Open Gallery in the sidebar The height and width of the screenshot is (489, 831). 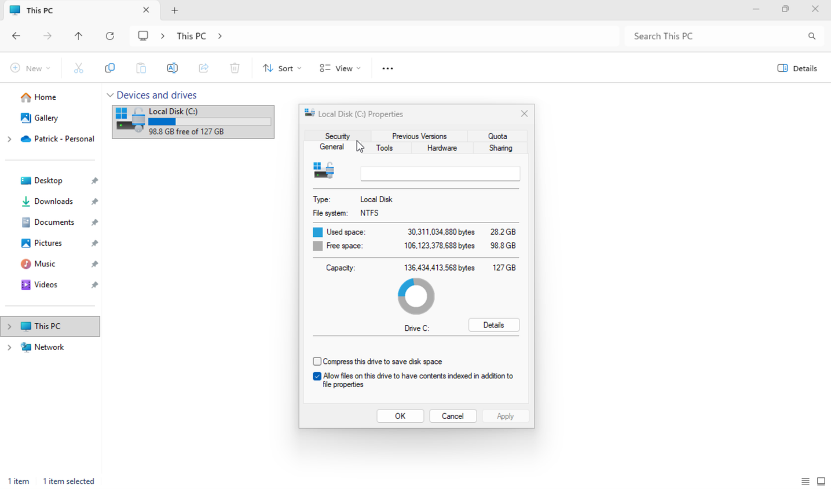coord(46,118)
